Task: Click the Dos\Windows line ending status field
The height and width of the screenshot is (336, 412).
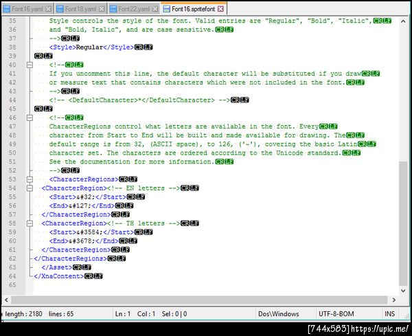Action: 279,314
